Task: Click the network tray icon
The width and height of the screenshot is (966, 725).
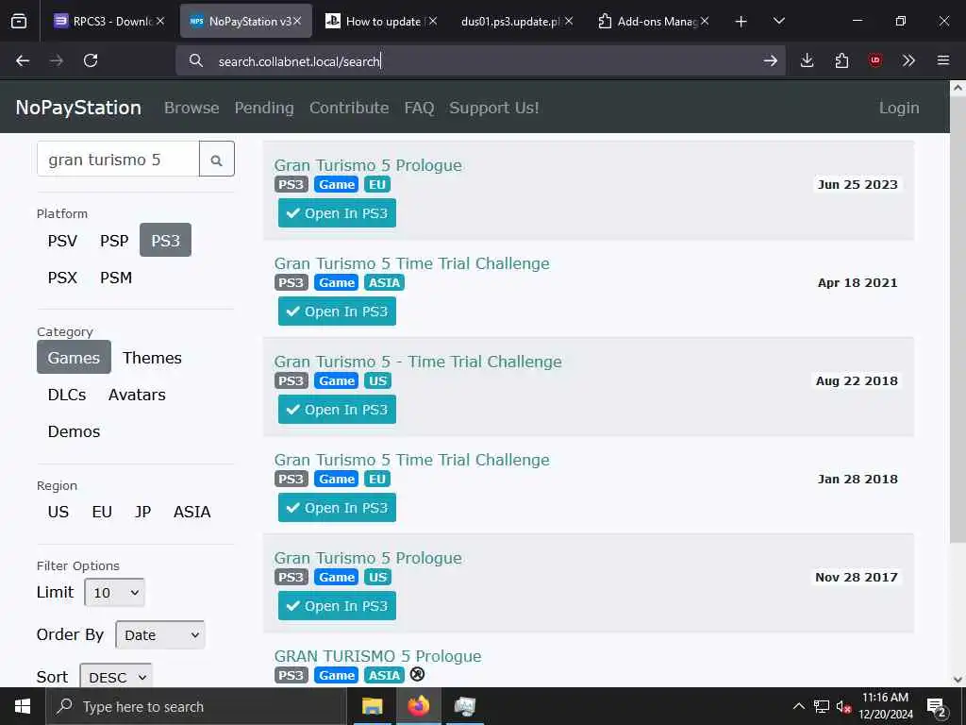Action: click(x=822, y=706)
